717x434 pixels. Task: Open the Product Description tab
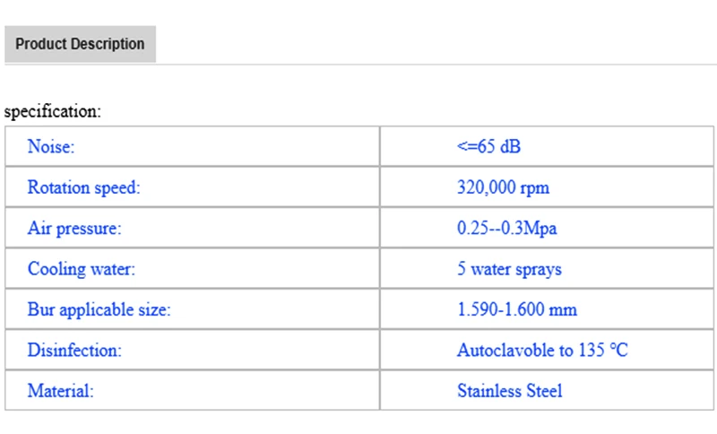80,44
